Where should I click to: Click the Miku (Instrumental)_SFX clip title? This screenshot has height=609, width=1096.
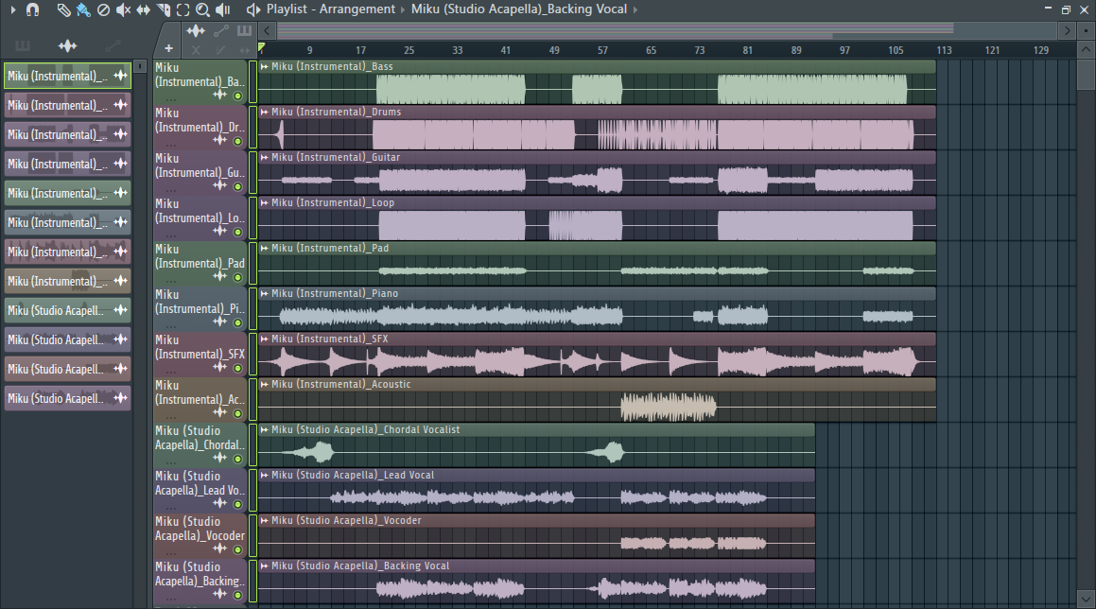click(329, 339)
